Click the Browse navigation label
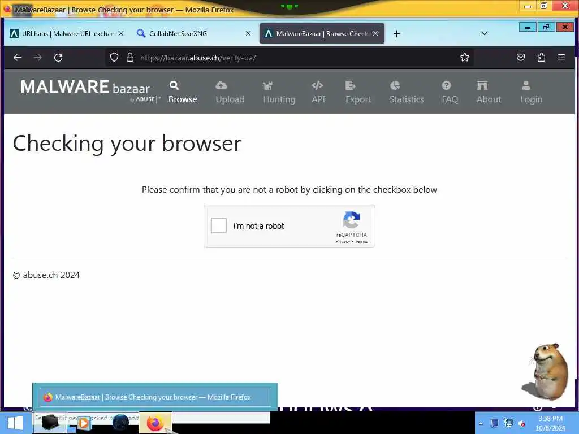 click(183, 99)
